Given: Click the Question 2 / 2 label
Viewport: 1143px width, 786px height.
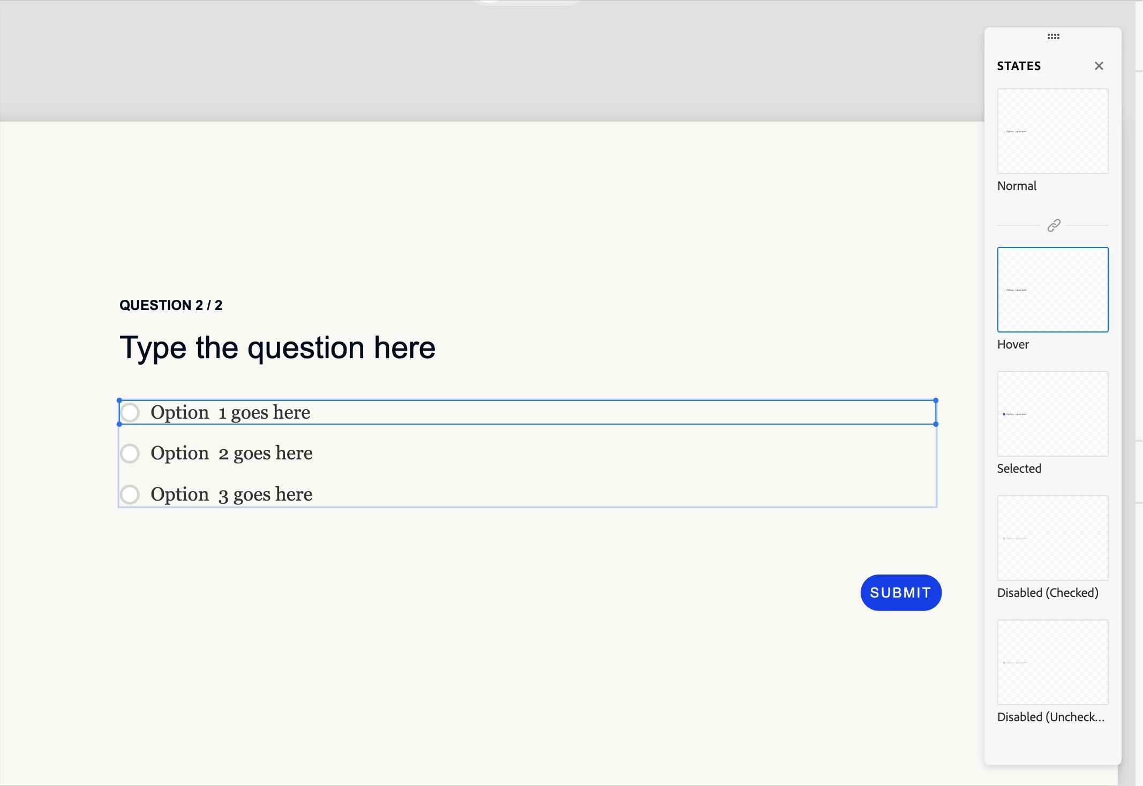Looking at the screenshot, I should pyautogui.click(x=171, y=305).
